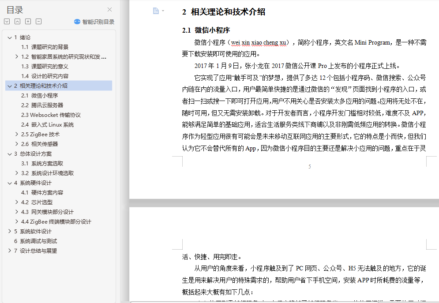Go to 1 绪论 in outline
Image resolution: width=439 pixels, height=303 pixels.
[23, 37]
